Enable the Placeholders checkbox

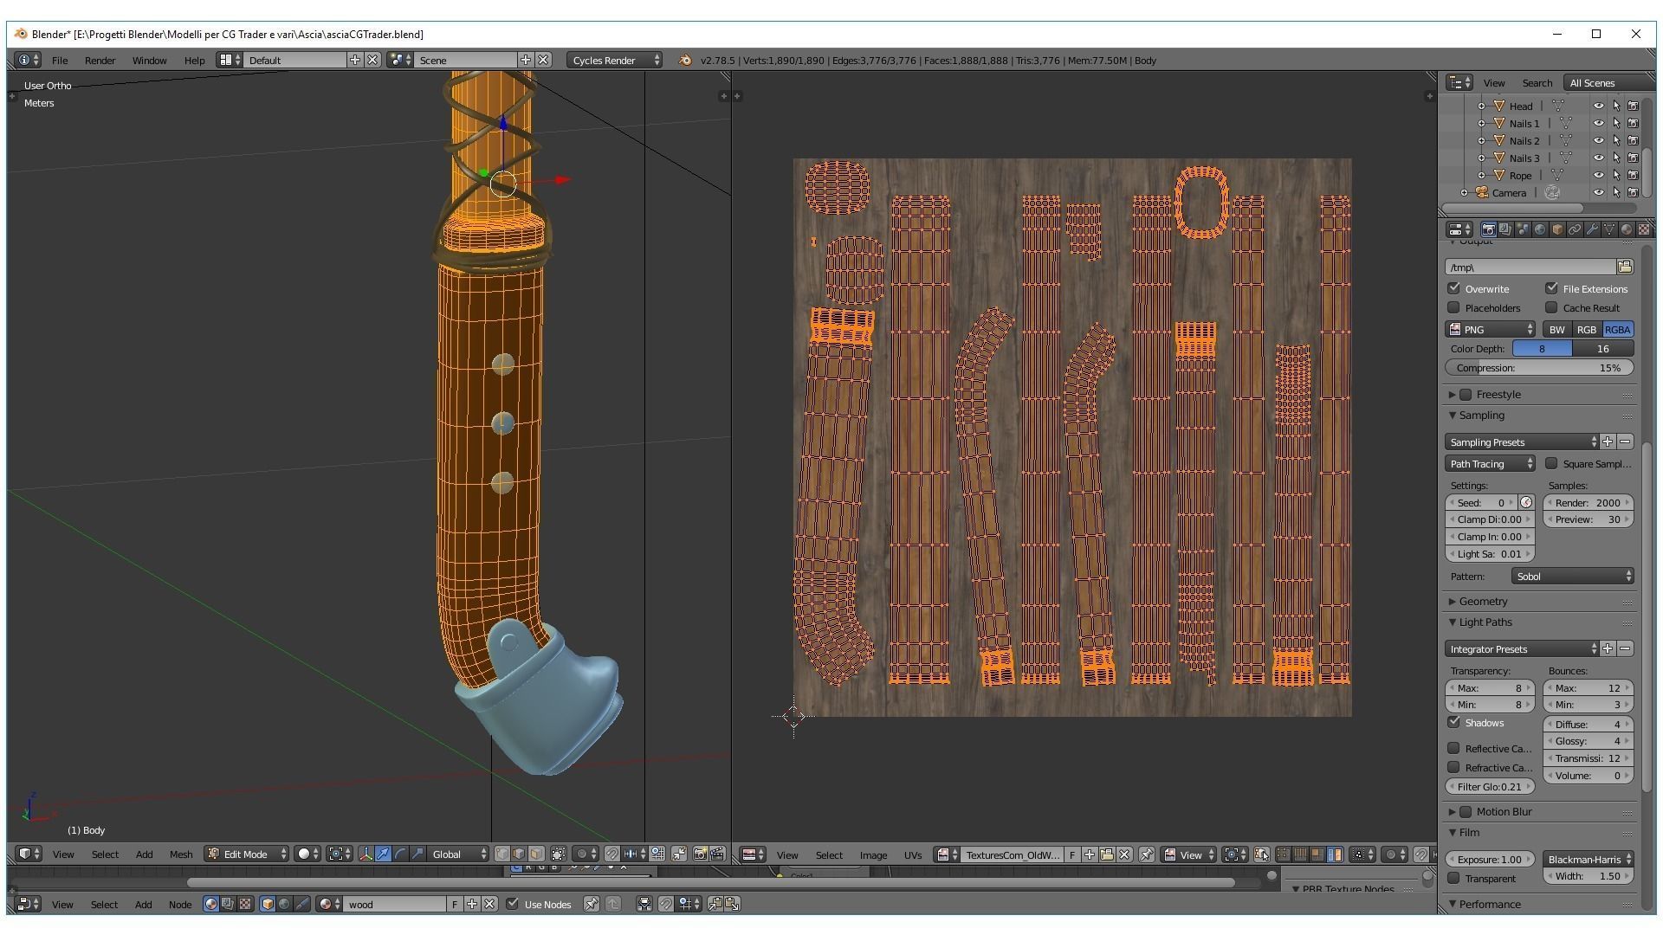tap(1454, 307)
